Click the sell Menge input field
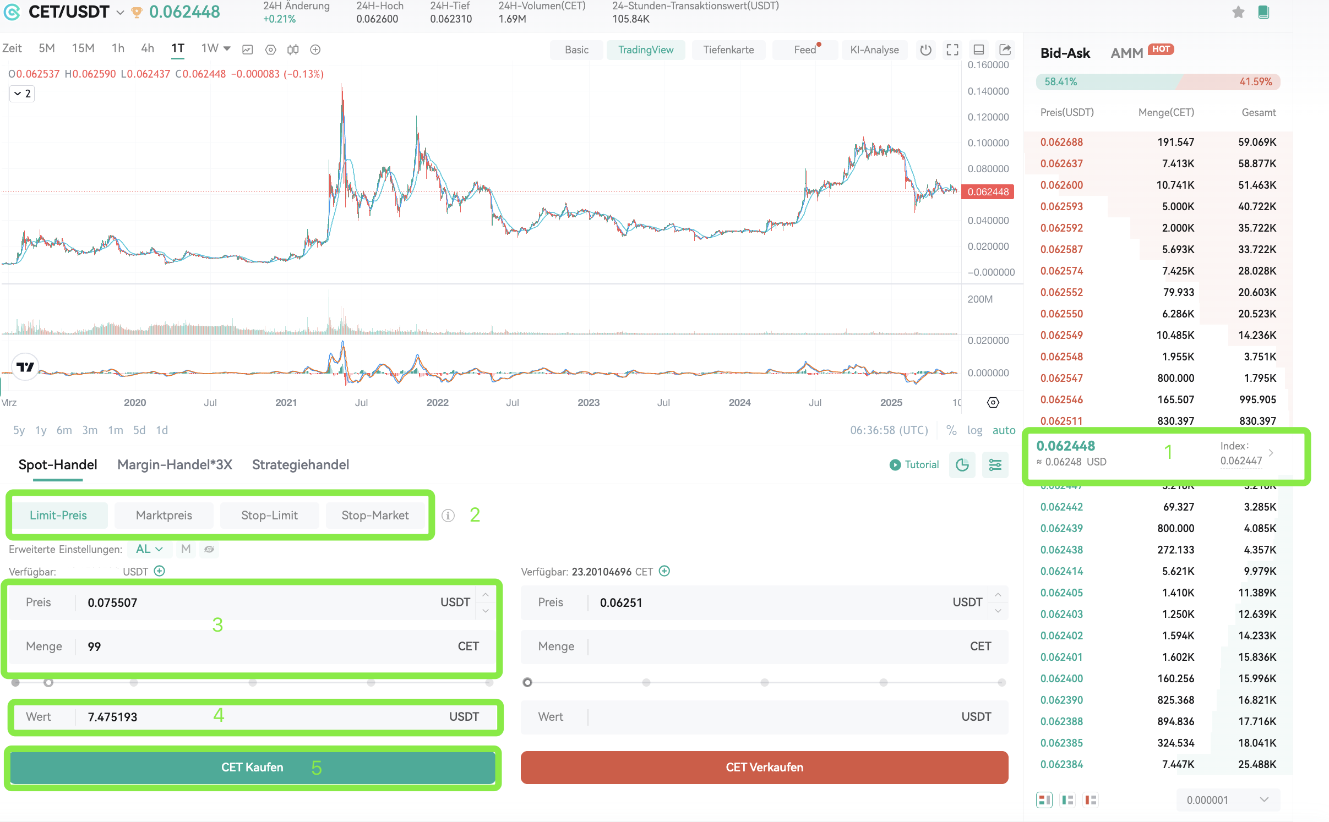Image resolution: width=1329 pixels, height=822 pixels. (765, 646)
